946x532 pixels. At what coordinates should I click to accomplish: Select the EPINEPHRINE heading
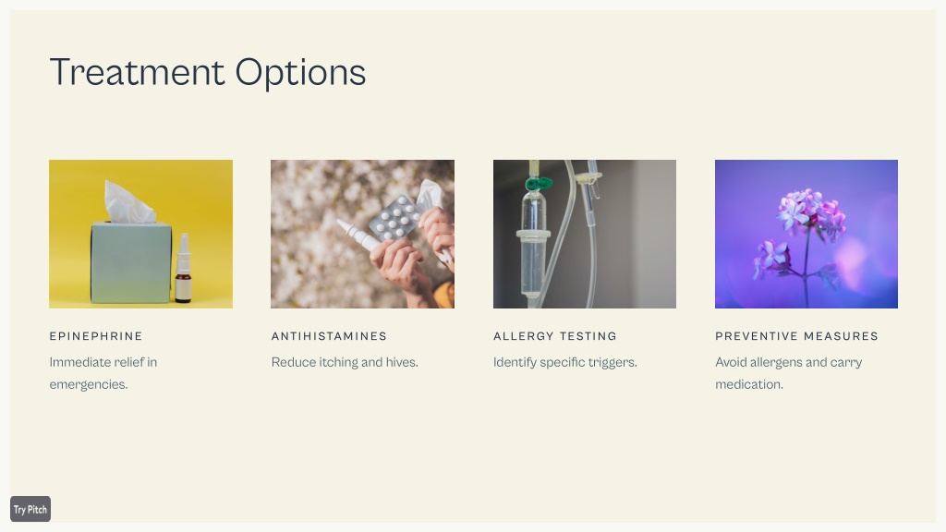[x=96, y=336]
